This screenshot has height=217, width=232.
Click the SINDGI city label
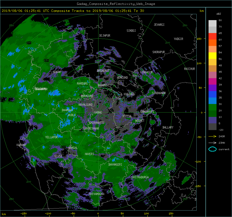(131, 31)
